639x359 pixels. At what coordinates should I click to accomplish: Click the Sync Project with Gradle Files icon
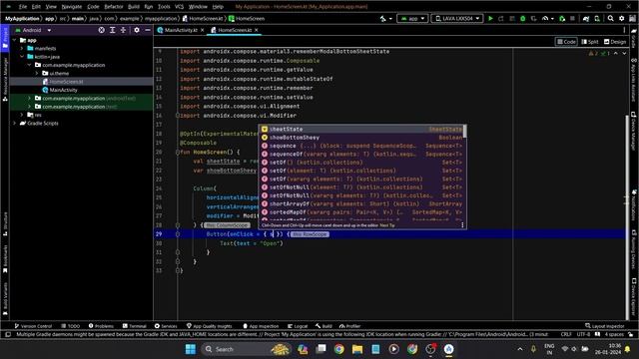(586, 19)
